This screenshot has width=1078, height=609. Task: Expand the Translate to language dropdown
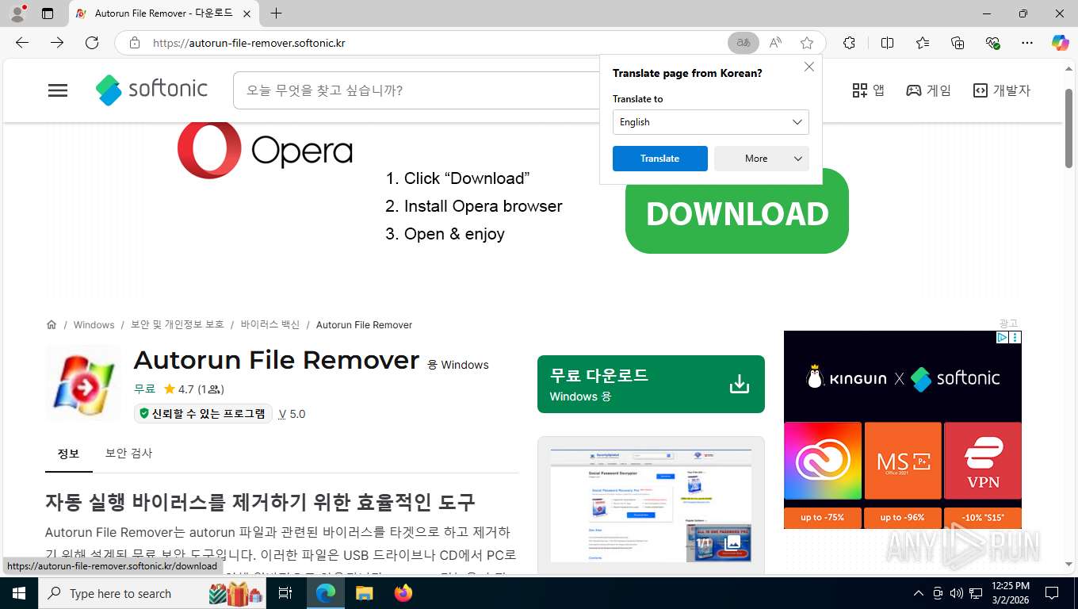pos(711,122)
